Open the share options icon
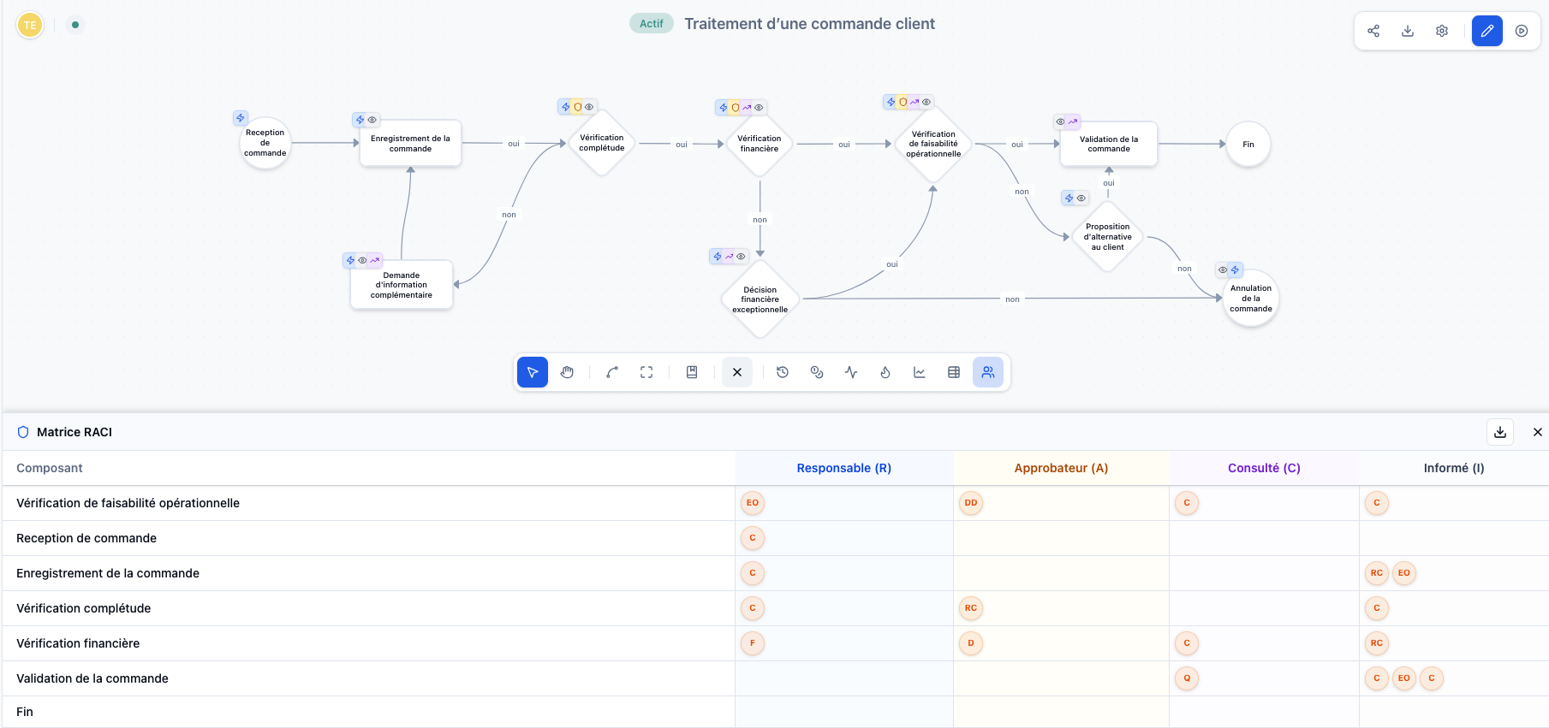Screen dimensions: 1549x728 pos(1373,31)
